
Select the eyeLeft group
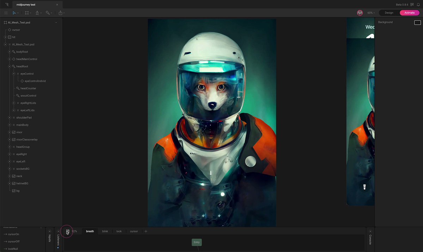pos(21,162)
